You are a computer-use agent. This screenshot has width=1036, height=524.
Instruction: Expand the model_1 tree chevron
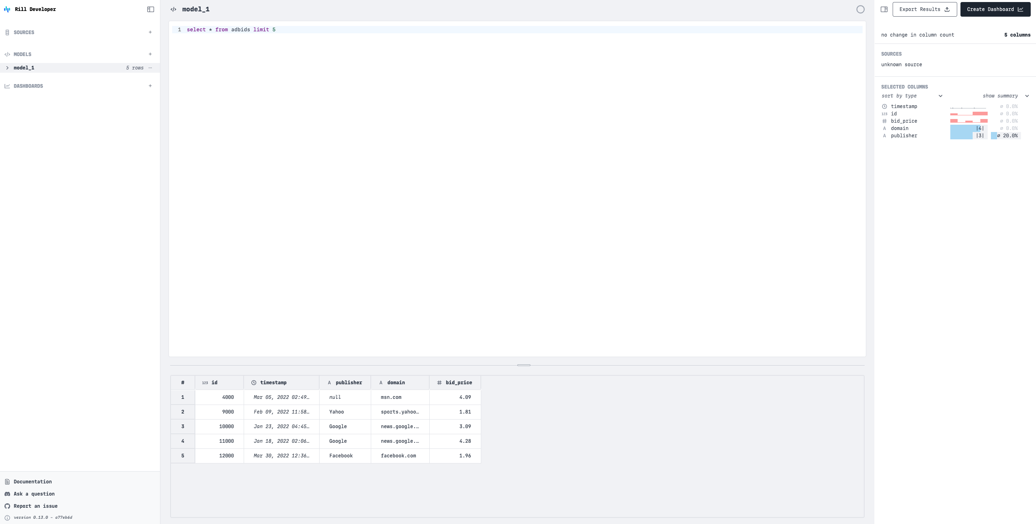[x=7, y=68]
